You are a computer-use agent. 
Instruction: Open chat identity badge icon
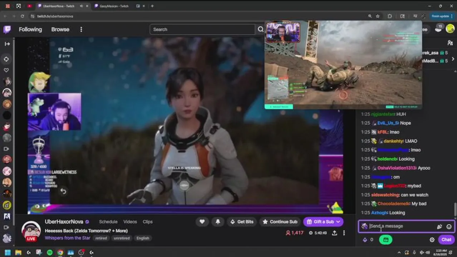tap(364, 226)
